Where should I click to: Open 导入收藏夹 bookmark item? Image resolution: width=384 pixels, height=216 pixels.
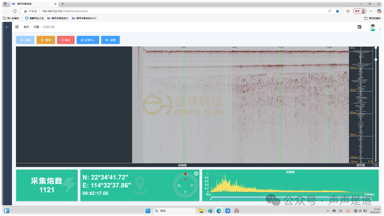11,18
